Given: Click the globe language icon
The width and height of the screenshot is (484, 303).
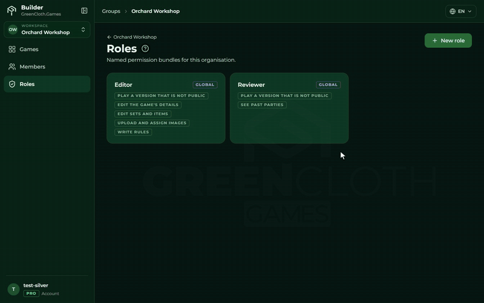Looking at the screenshot, I should pos(453,11).
